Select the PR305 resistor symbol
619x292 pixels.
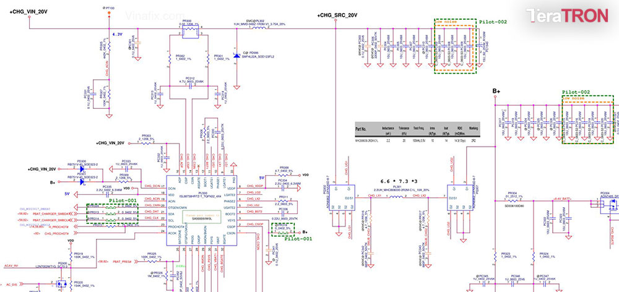(110, 46)
